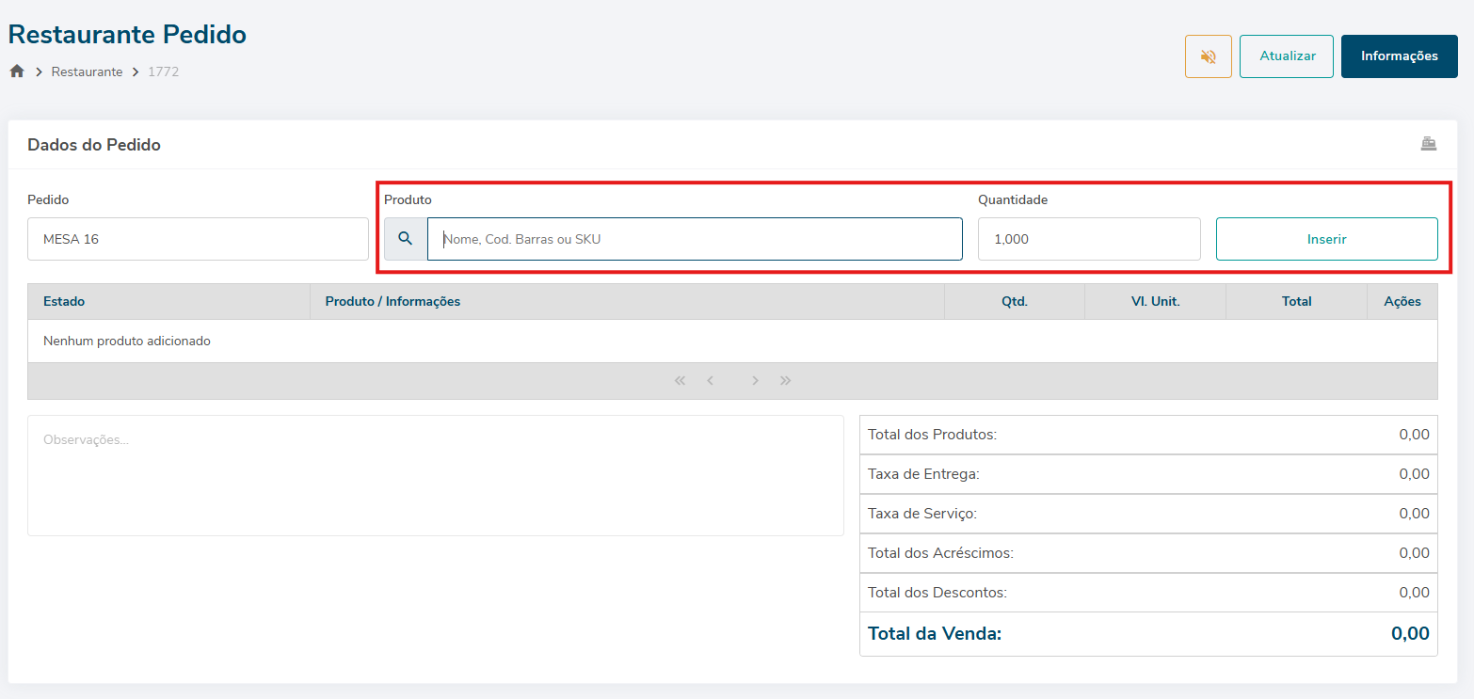This screenshot has width=1474, height=699.
Task: Click the Atualizar button
Action: pos(1286,56)
